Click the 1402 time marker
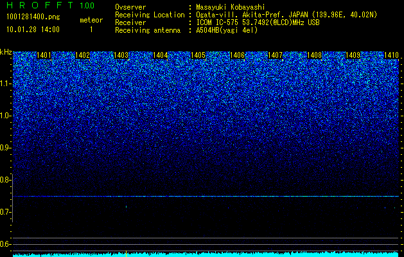The width and height of the screenshot is (404, 257). pyautogui.click(x=82, y=55)
